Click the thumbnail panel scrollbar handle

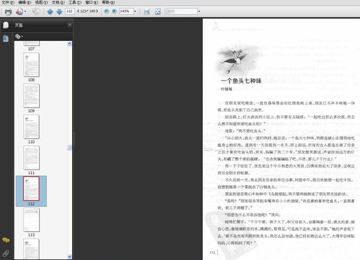coord(70,148)
